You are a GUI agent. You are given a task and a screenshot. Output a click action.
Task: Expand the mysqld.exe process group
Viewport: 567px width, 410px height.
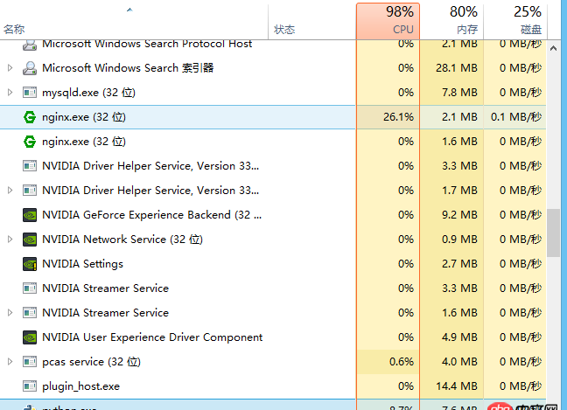(x=10, y=92)
